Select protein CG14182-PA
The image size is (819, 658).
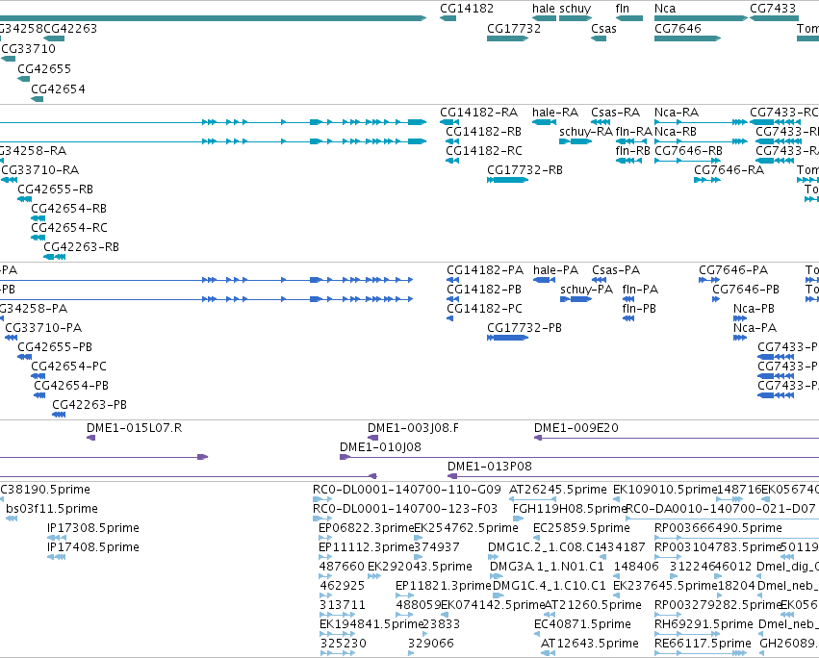coord(485,270)
